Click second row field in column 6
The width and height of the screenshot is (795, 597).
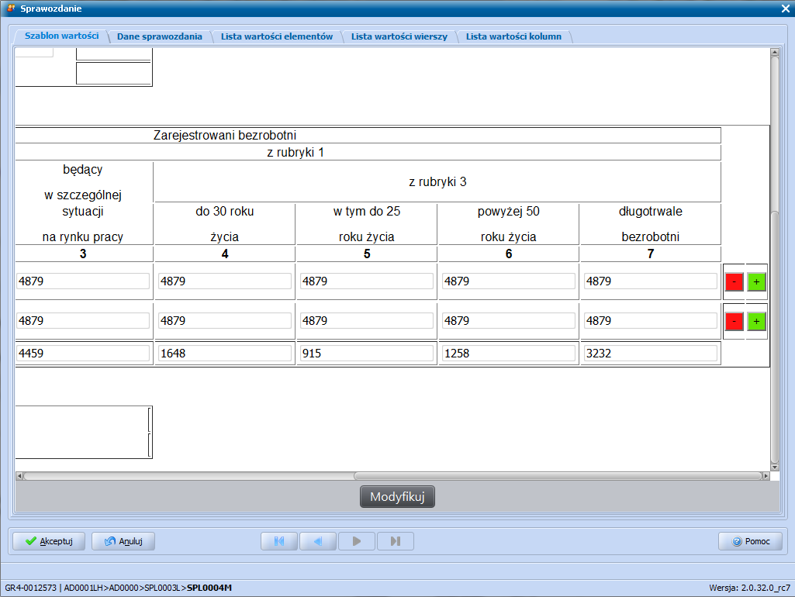[x=509, y=321]
